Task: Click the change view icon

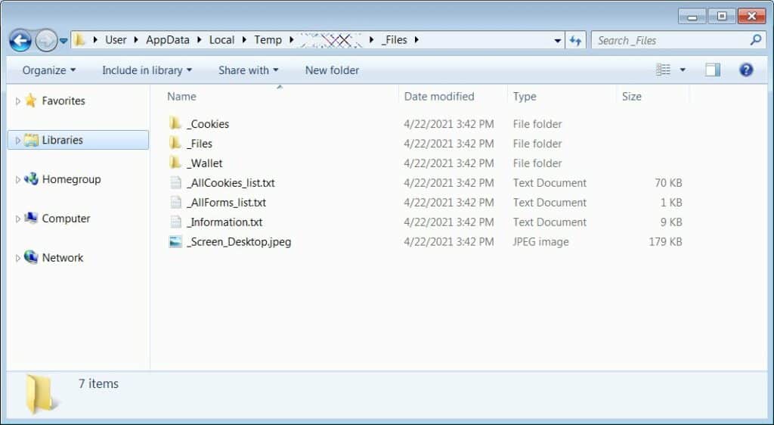Action: tap(664, 70)
